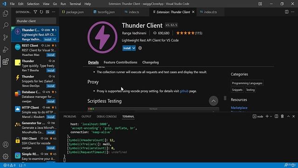This screenshot has width=298, height=168.
Task: Open the Manage gear in activity bar
Action: point(6,156)
